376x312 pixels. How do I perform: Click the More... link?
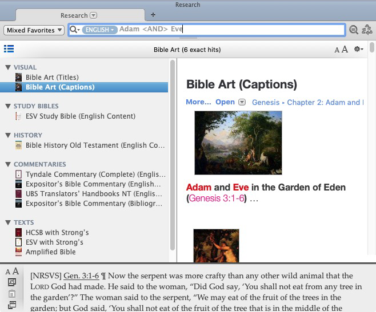(x=198, y=102)
